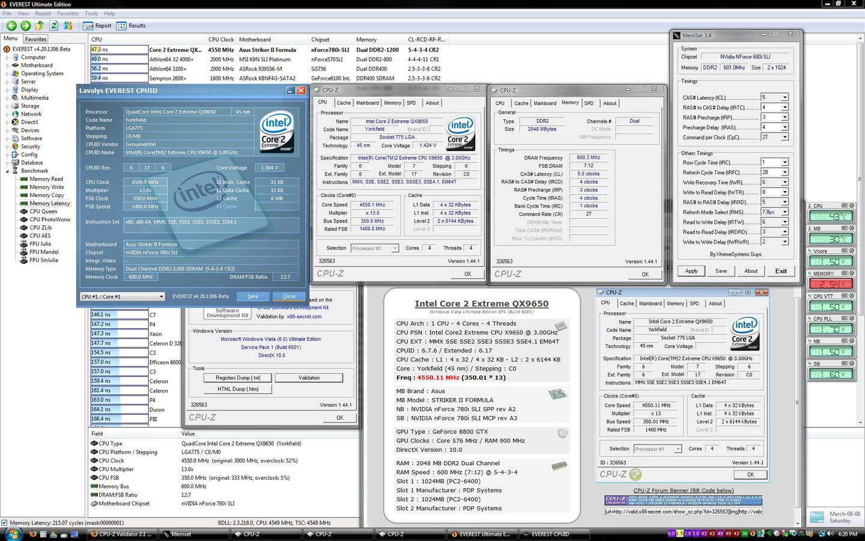Image resolution: width=865 pixels, height=541 pixels.
Task: Select the Multimedia tree icon
Action: pyautogui.click(x=16, y=98)
